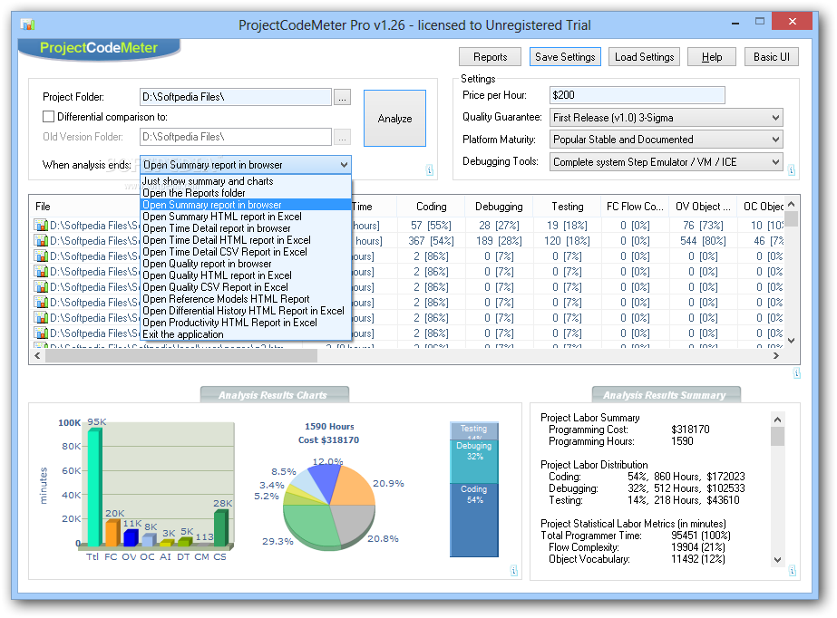Screen dimensions: 837x618
Task: Sort by the Coding column header
Action: 431,207
